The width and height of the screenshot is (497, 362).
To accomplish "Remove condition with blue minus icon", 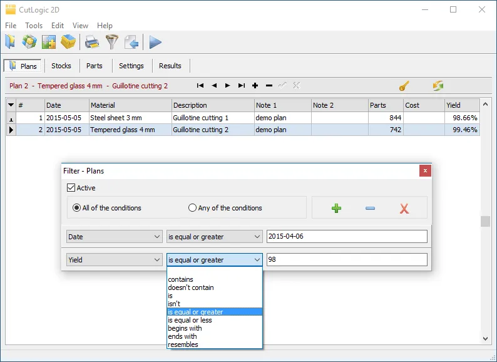I will (370, 208).
